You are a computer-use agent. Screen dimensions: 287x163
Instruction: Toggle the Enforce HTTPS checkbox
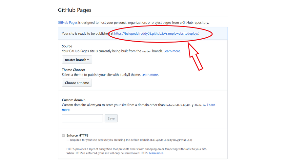64,136
